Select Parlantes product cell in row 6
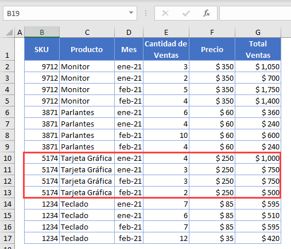This screenshot has height=249, width=291. point(87,112)
